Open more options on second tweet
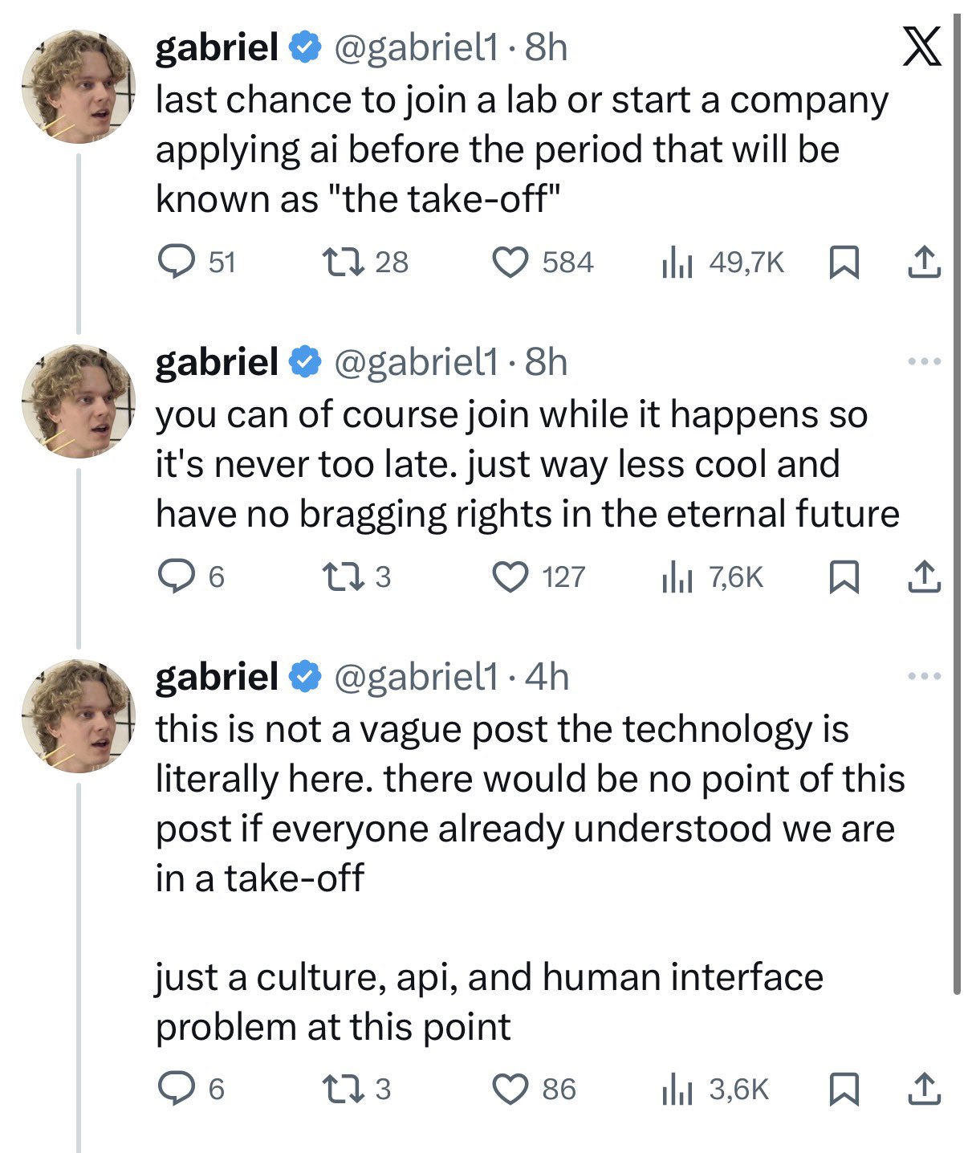Screen dimensions: 968x1153 click(924, 362)
